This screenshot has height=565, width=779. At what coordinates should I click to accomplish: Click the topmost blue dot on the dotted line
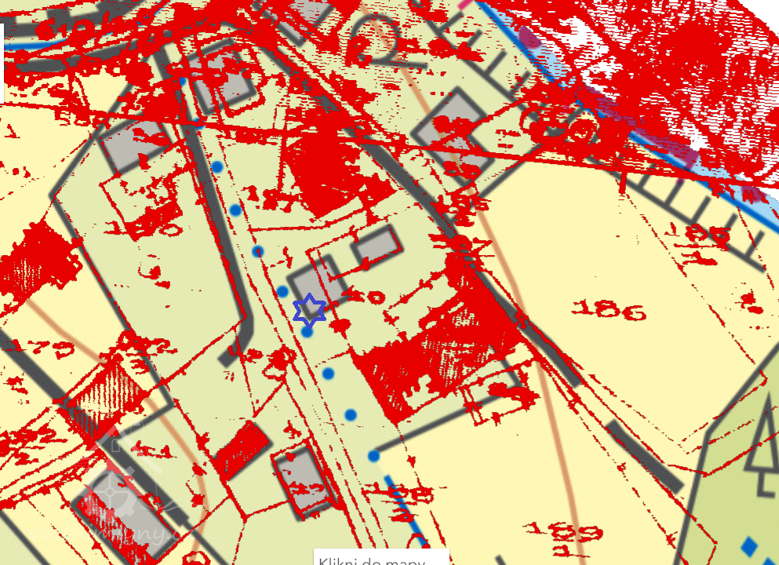point(217,166)
